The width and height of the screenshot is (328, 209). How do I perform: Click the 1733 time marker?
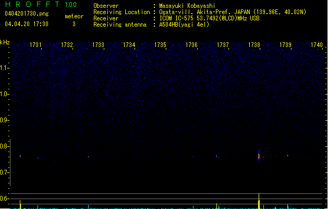pyautogui.click(x=98, y=44)
